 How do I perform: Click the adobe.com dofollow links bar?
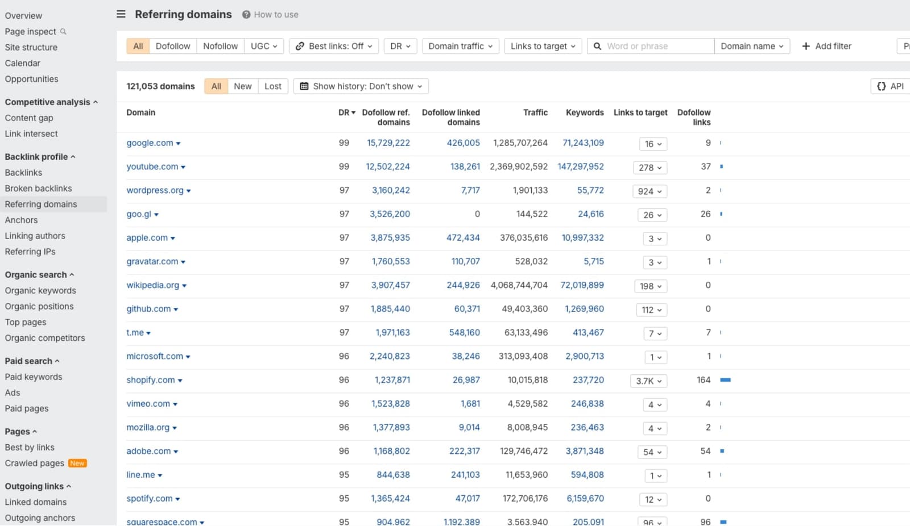722,451
